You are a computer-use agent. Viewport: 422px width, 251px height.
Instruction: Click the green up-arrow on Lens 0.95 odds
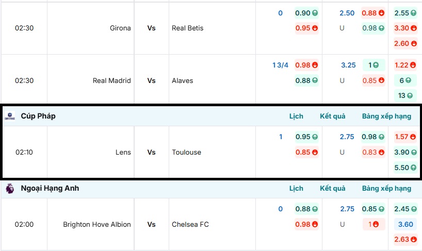(x=315, y=137)
